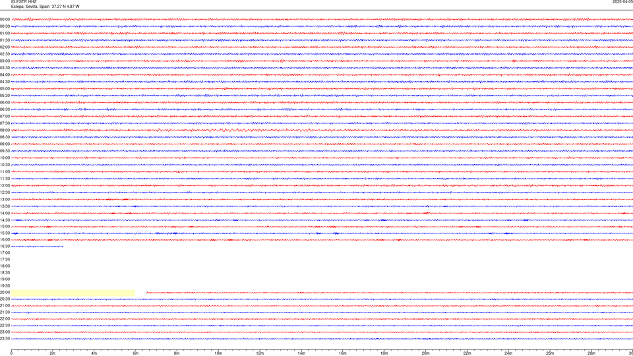The width and height of the screenshot is (633, 356).
Task: Select the 07:00 row time label
Action: (5, 116)
